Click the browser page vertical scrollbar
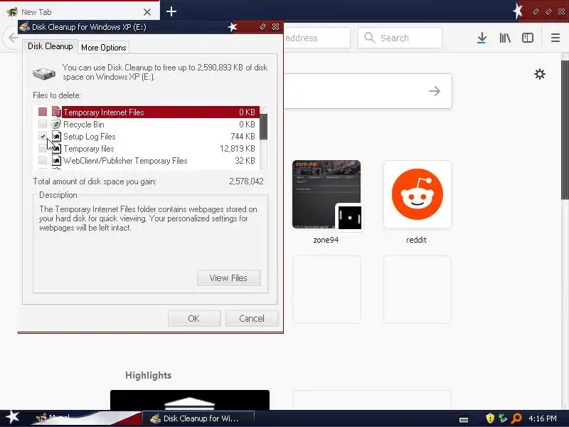569x427 pixels. [x=565, y=130]
